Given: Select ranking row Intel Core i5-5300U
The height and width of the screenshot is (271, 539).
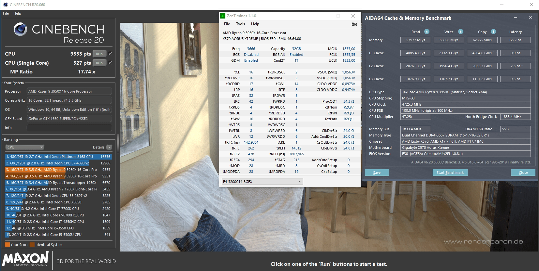Looking at the screenshot, I should pyautogui.click(x=58, y=235).
